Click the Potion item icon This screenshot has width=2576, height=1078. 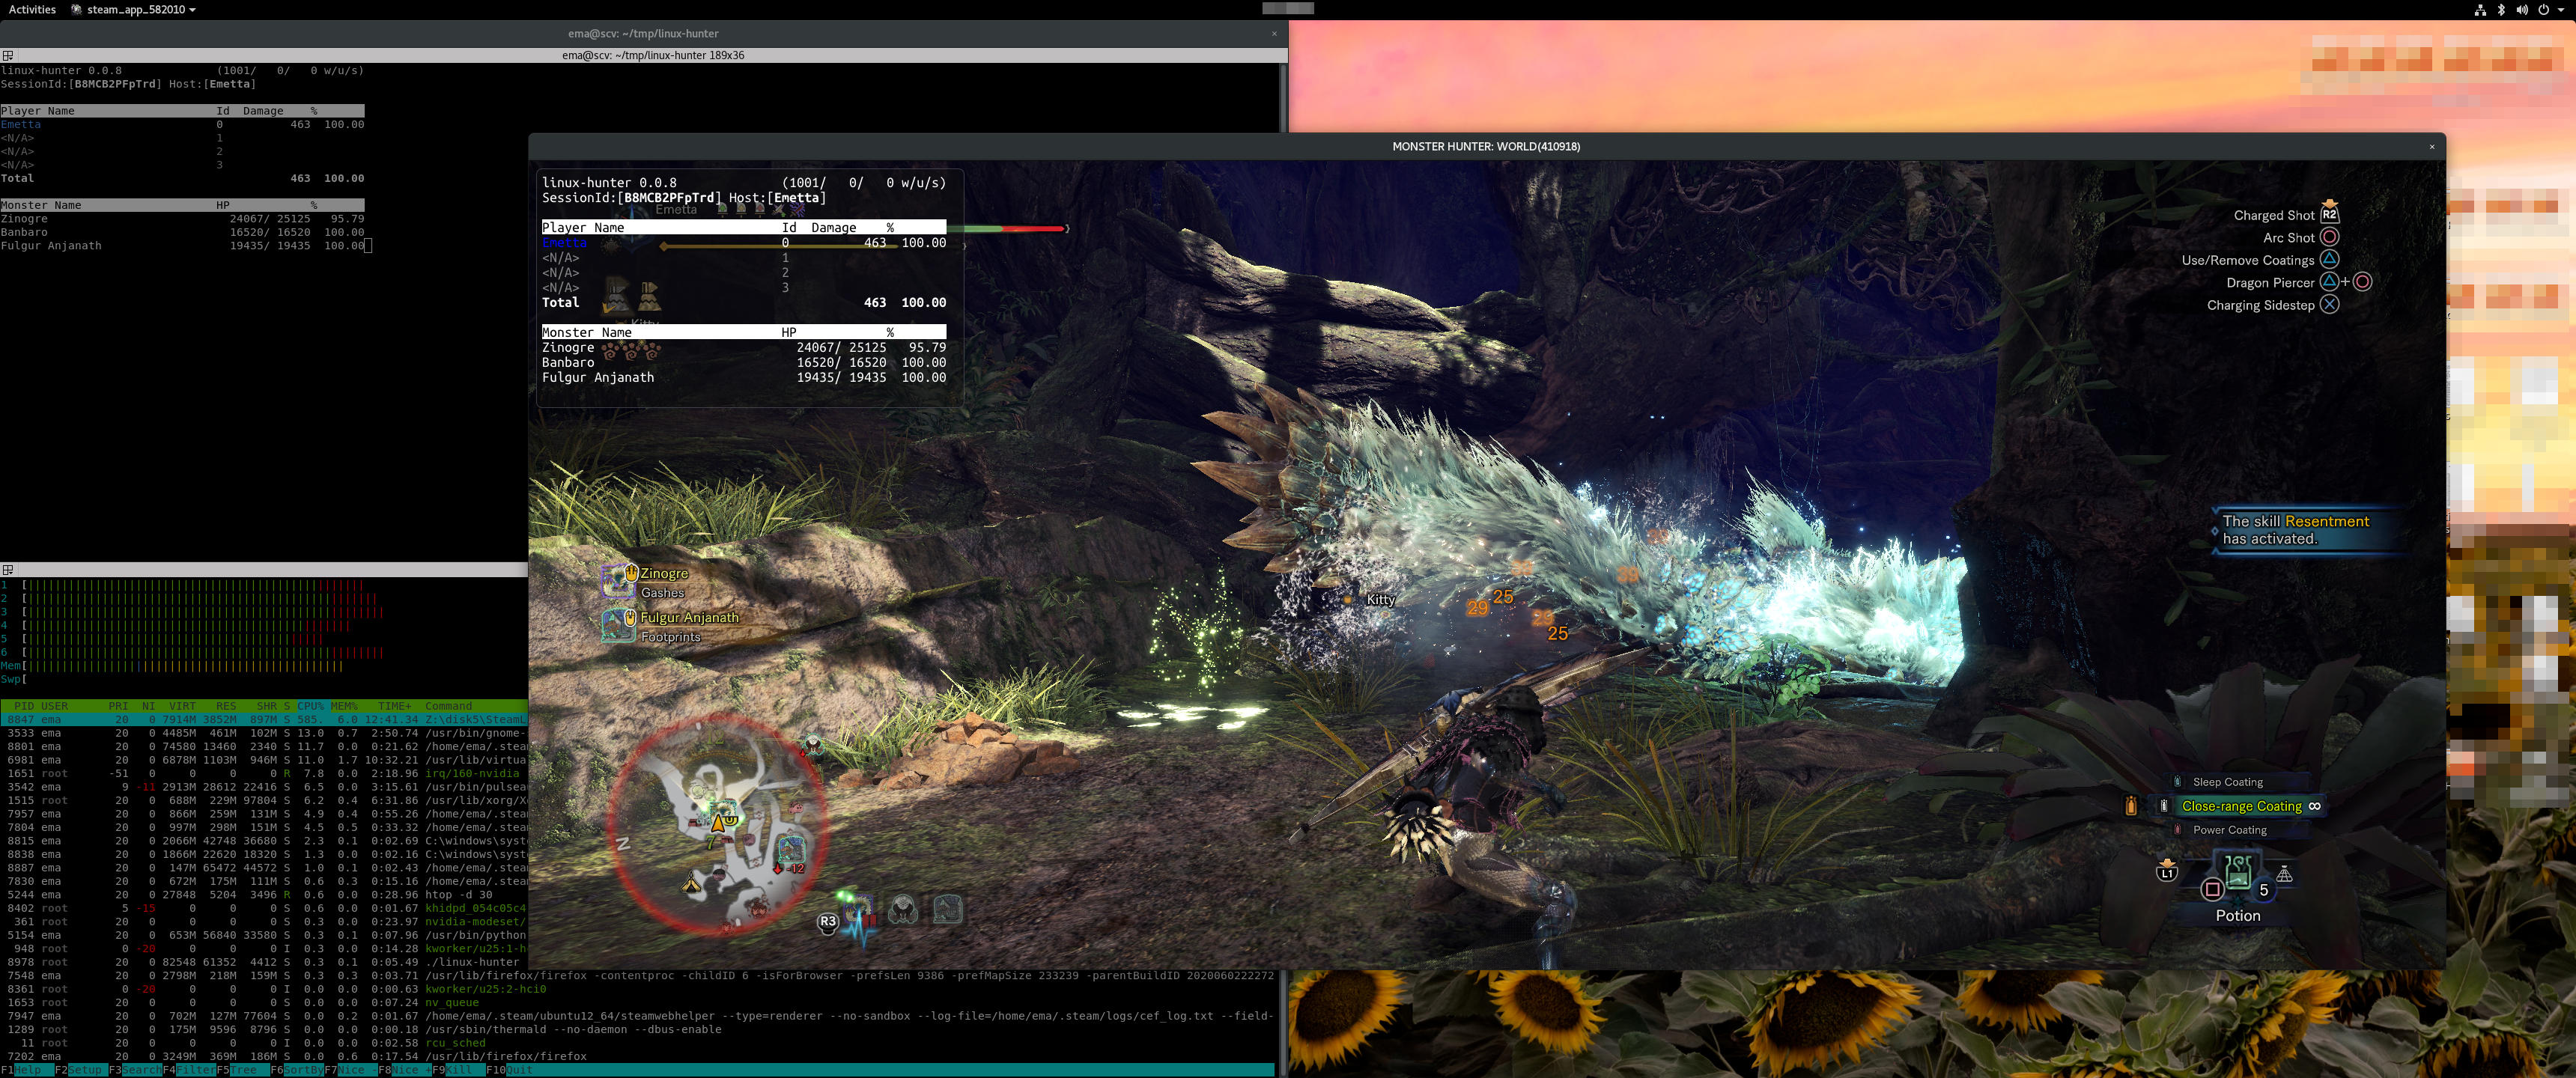click(x=2238, y=872)
